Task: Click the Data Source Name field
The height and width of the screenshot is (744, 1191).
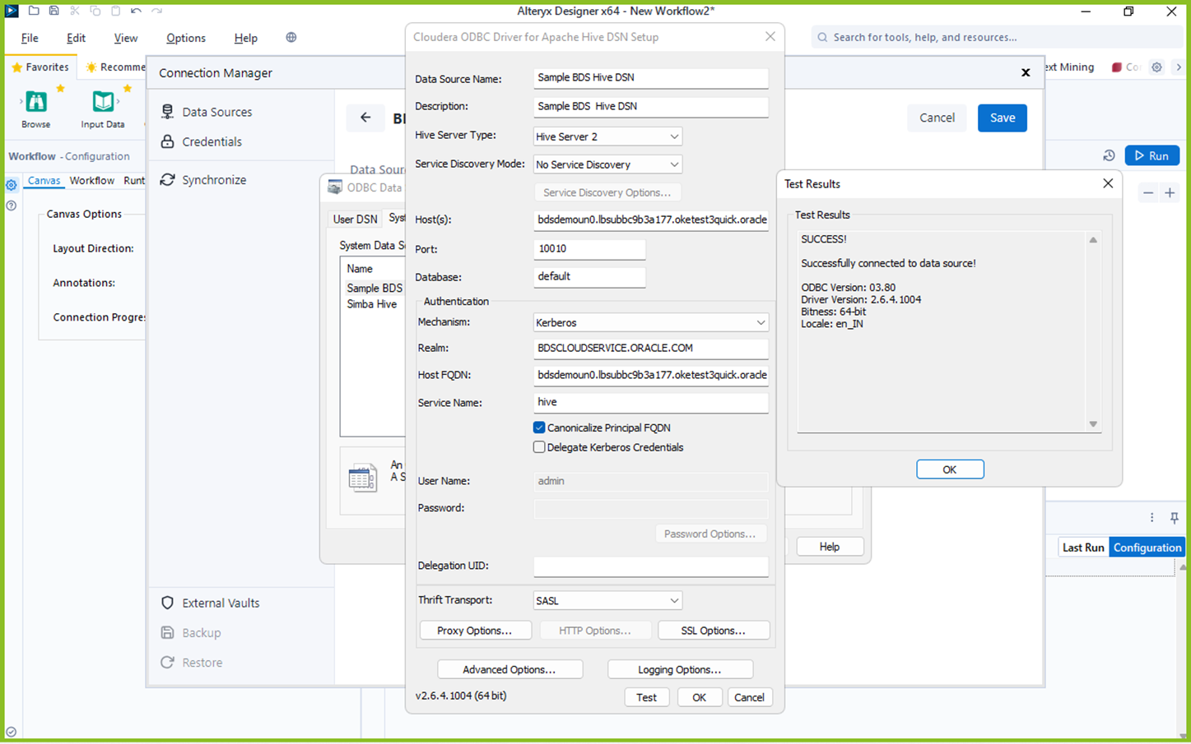Action: (x=651, y=77)
